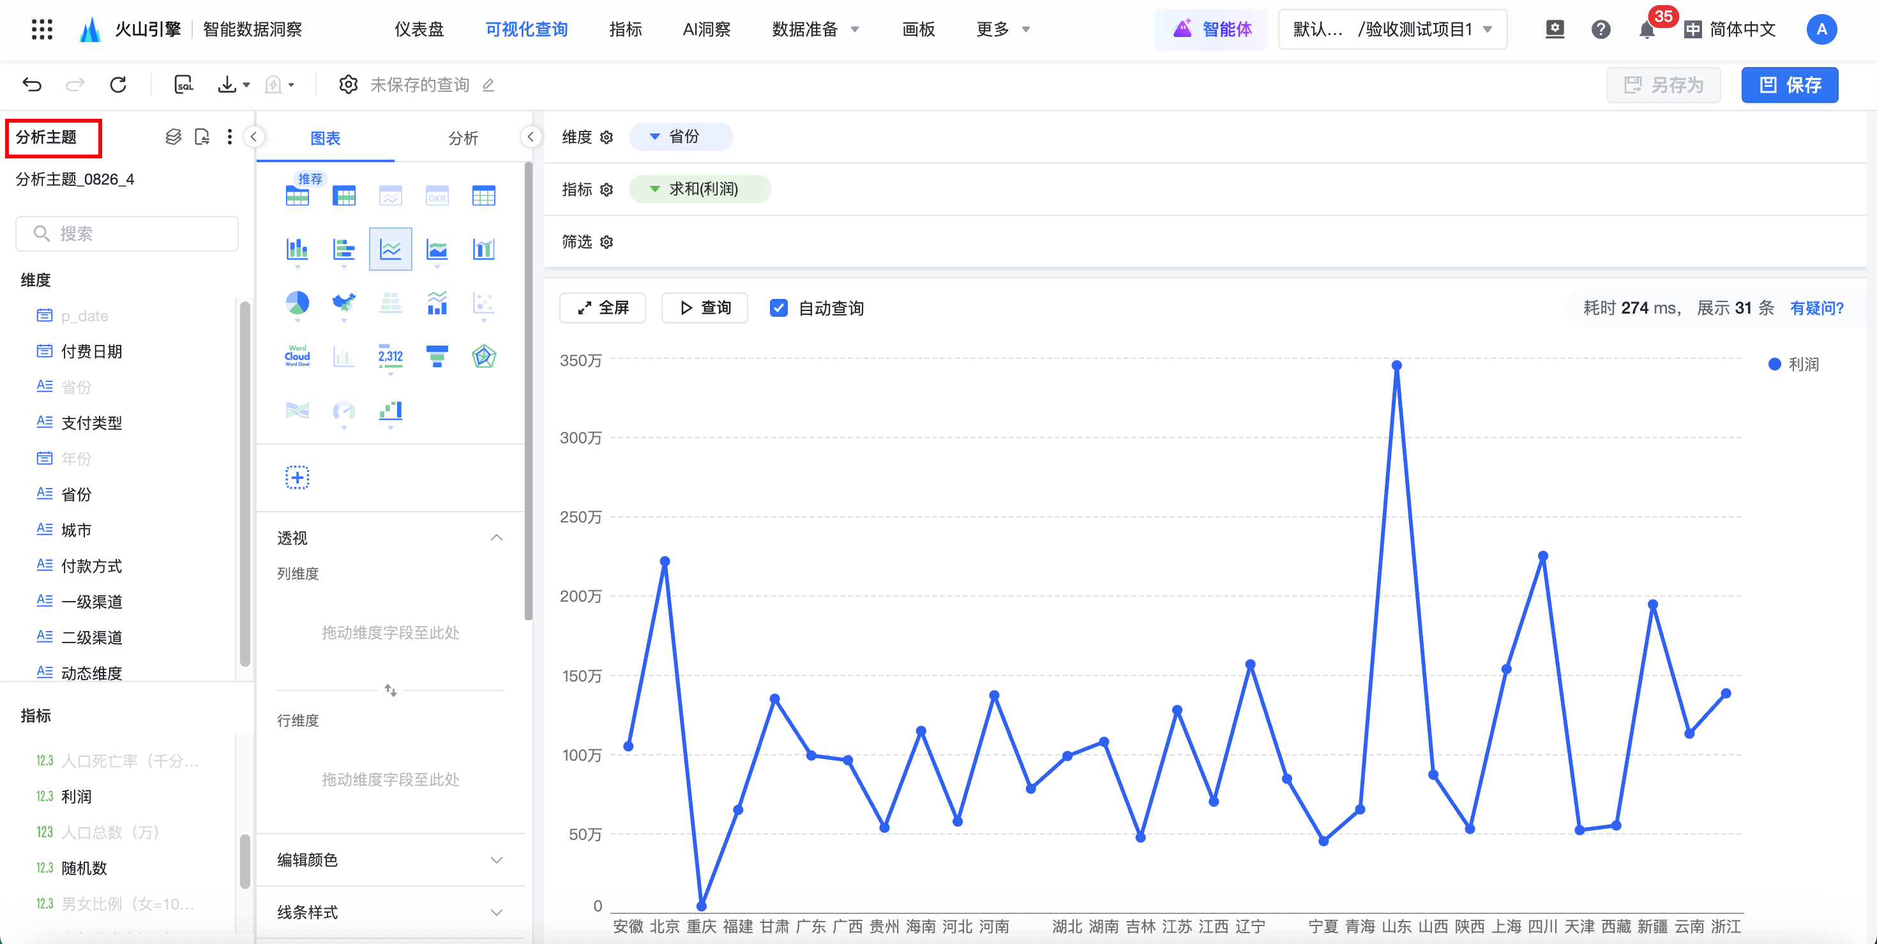Collapse the left panel with its arrow toggle
Image resolution: width=1877 pixels, height=944 pixels.
(253, 136)
